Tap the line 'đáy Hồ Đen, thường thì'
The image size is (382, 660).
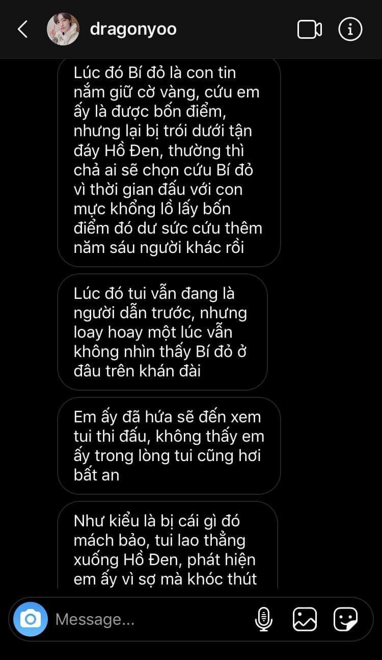coord(162,150)
